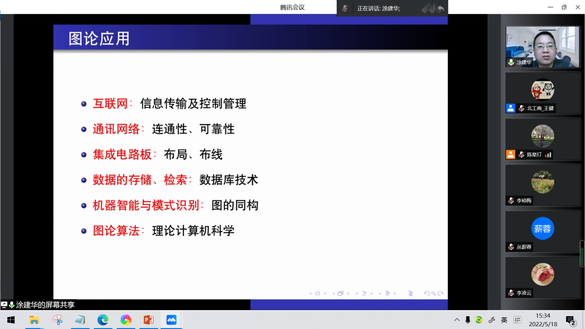Viewport: 585px width, 329px height.
Task: Select 涂建华 speaker video thumbnail
Action: pyautogui.click(x=543, y=47)
